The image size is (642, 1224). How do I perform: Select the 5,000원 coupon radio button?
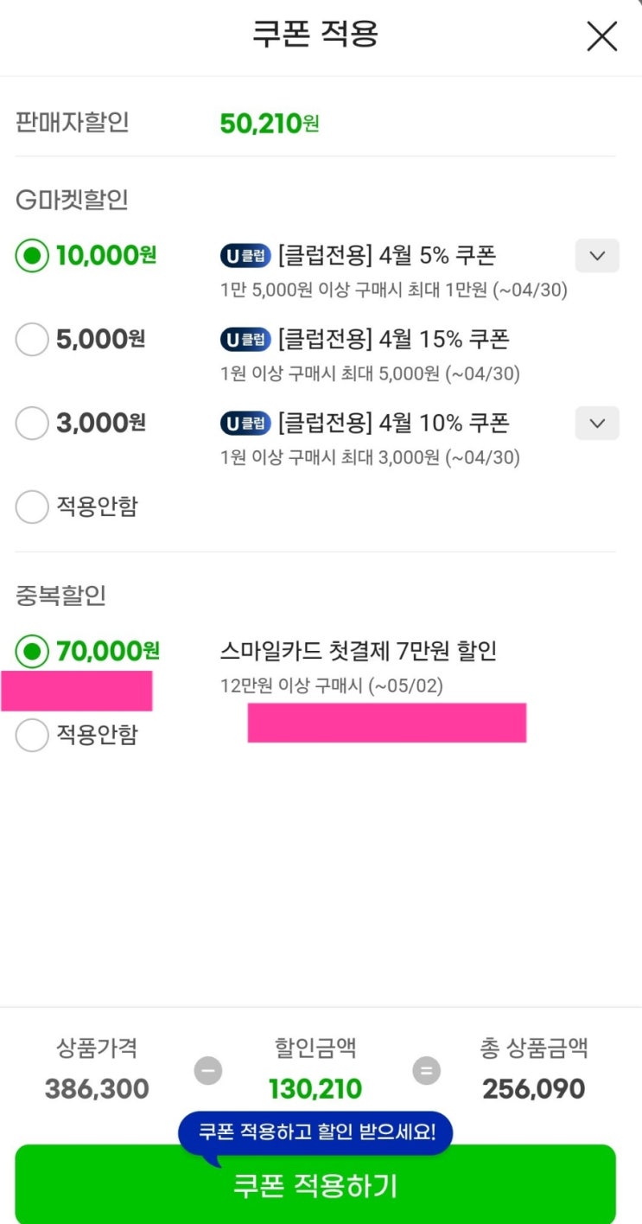tap(32, 341)
